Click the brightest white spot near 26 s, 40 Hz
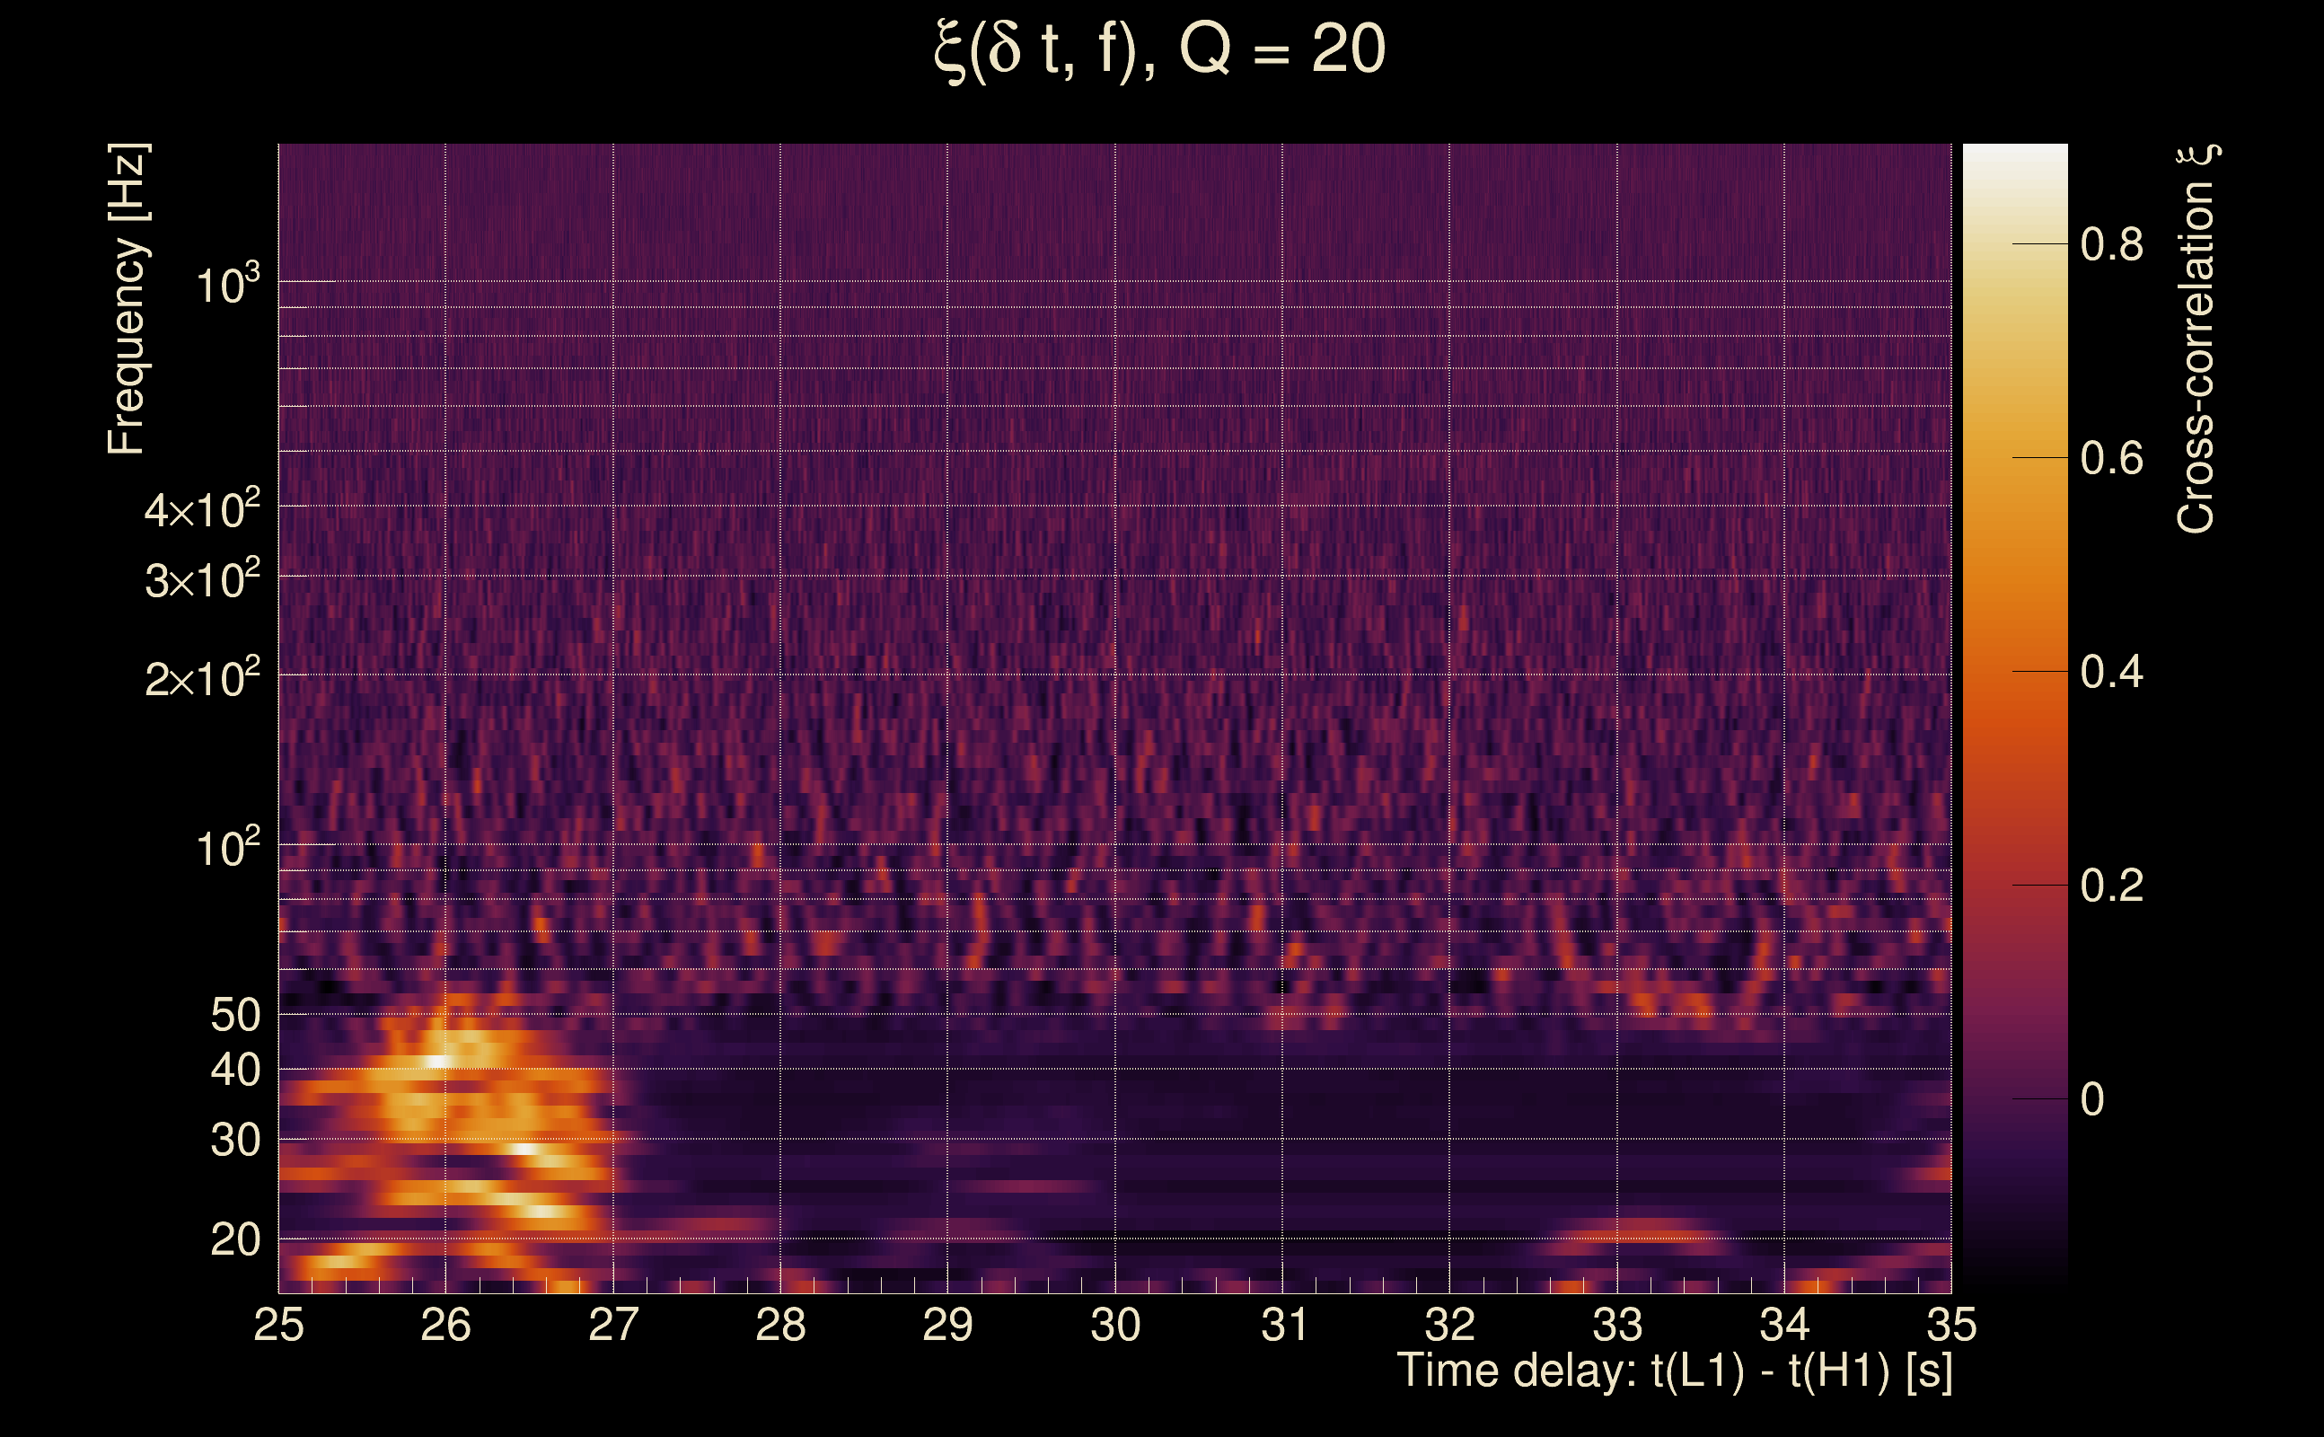This screenshot has height=1437, width=2324. click(436, 1061)
